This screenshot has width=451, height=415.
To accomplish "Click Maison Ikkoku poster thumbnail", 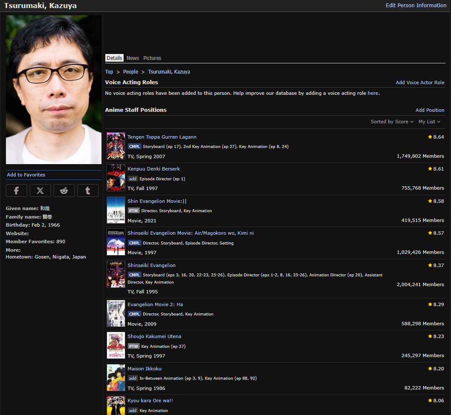I will pos(116,378).
